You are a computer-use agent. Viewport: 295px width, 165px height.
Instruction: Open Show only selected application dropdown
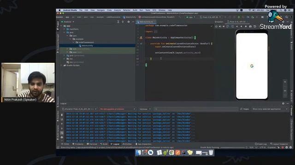coord(270,109)
